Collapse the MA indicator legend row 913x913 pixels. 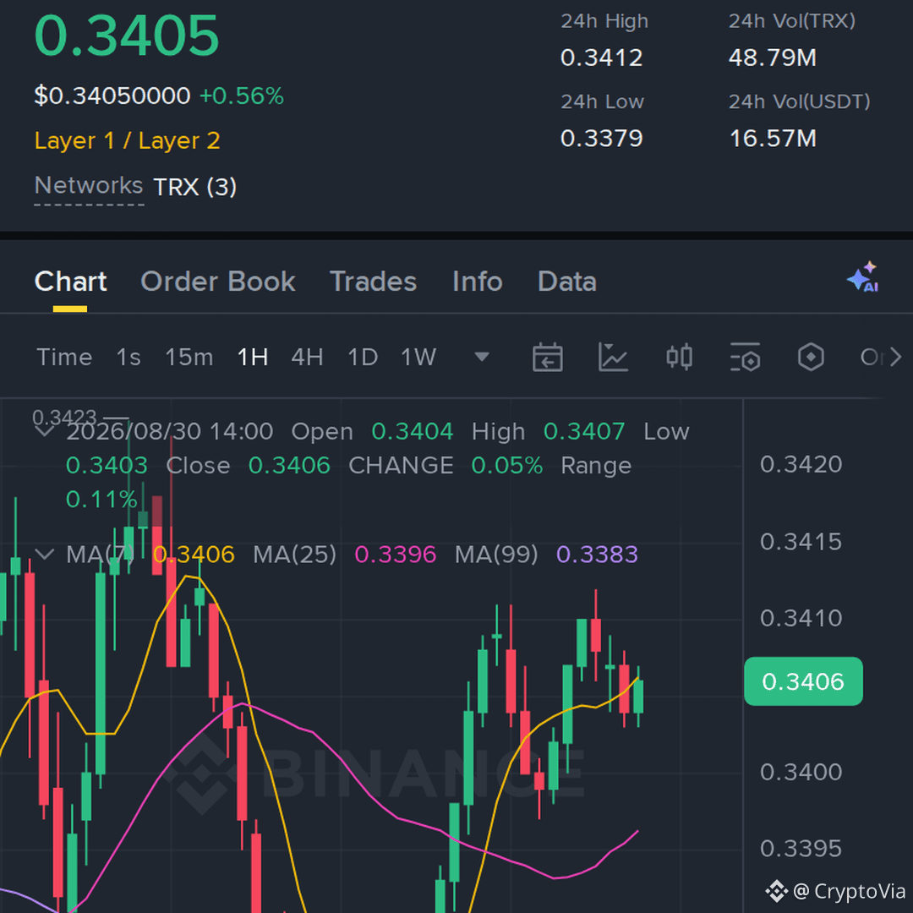pyautogui.click(x=45, y=554)
